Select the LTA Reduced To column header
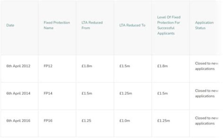Viewport: 224px width, 138px height. point(132,25)
